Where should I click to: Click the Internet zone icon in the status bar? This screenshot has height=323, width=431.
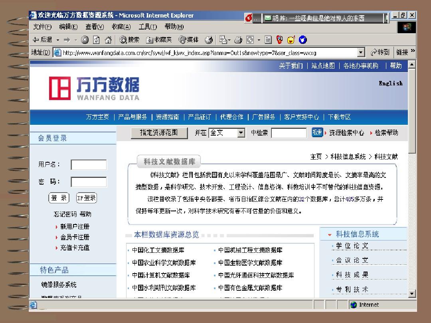pyautogui.click(x=353, y=305)
